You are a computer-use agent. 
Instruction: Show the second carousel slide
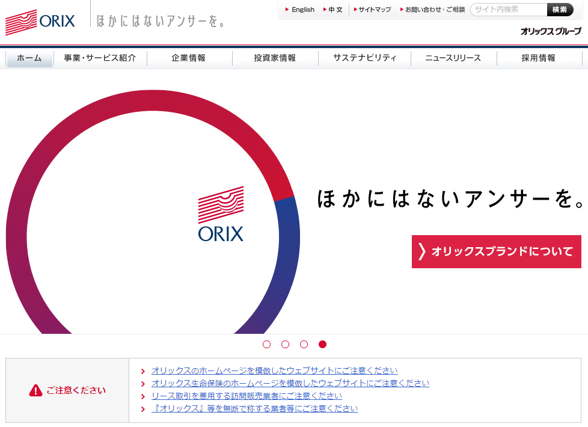(286, 345)
